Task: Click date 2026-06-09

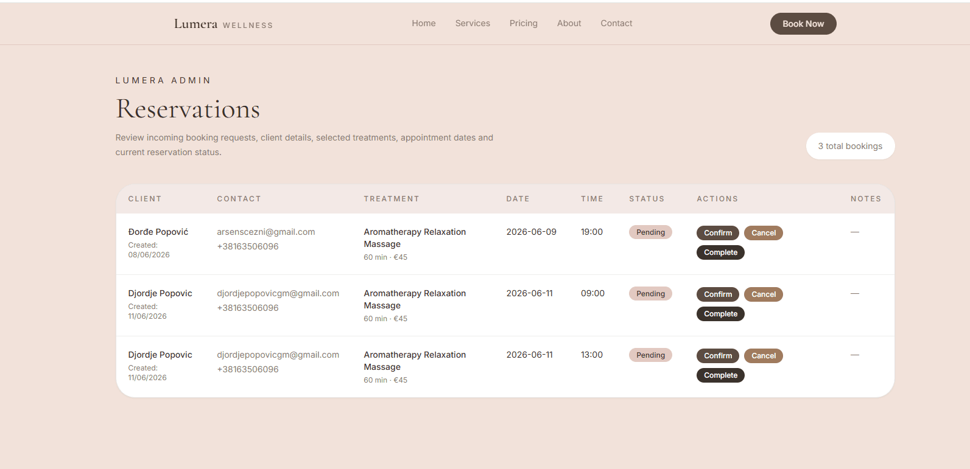Action: point(532,232)
